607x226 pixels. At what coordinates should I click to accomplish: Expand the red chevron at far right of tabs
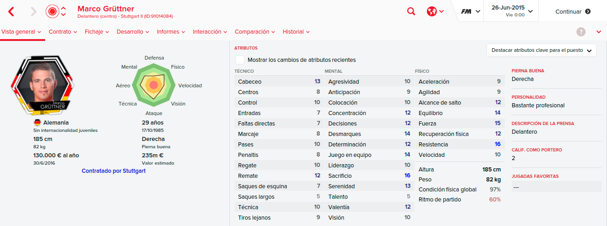[x=599, y=32]
